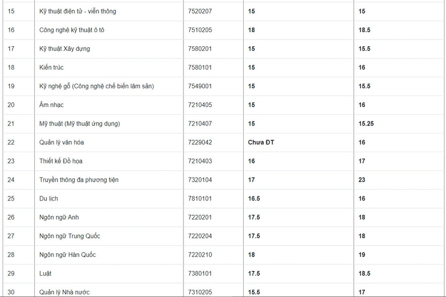Click the 15.25 score for Mỹ thuật
The image size is (446, 297).
(366, 124)
